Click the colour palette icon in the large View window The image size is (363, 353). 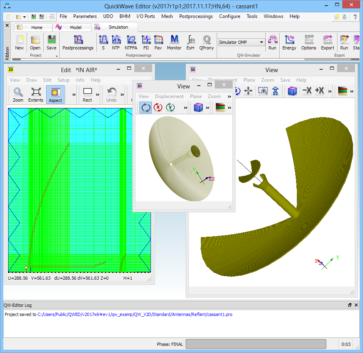click(x=342, y=91)
